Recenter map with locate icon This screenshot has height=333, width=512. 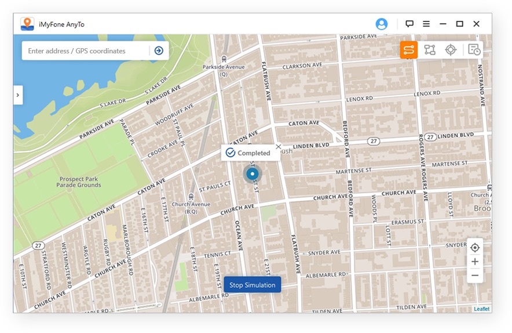(x=475, y=248)
